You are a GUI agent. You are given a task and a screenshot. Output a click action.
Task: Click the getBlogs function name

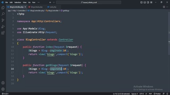tap(51, 65)
